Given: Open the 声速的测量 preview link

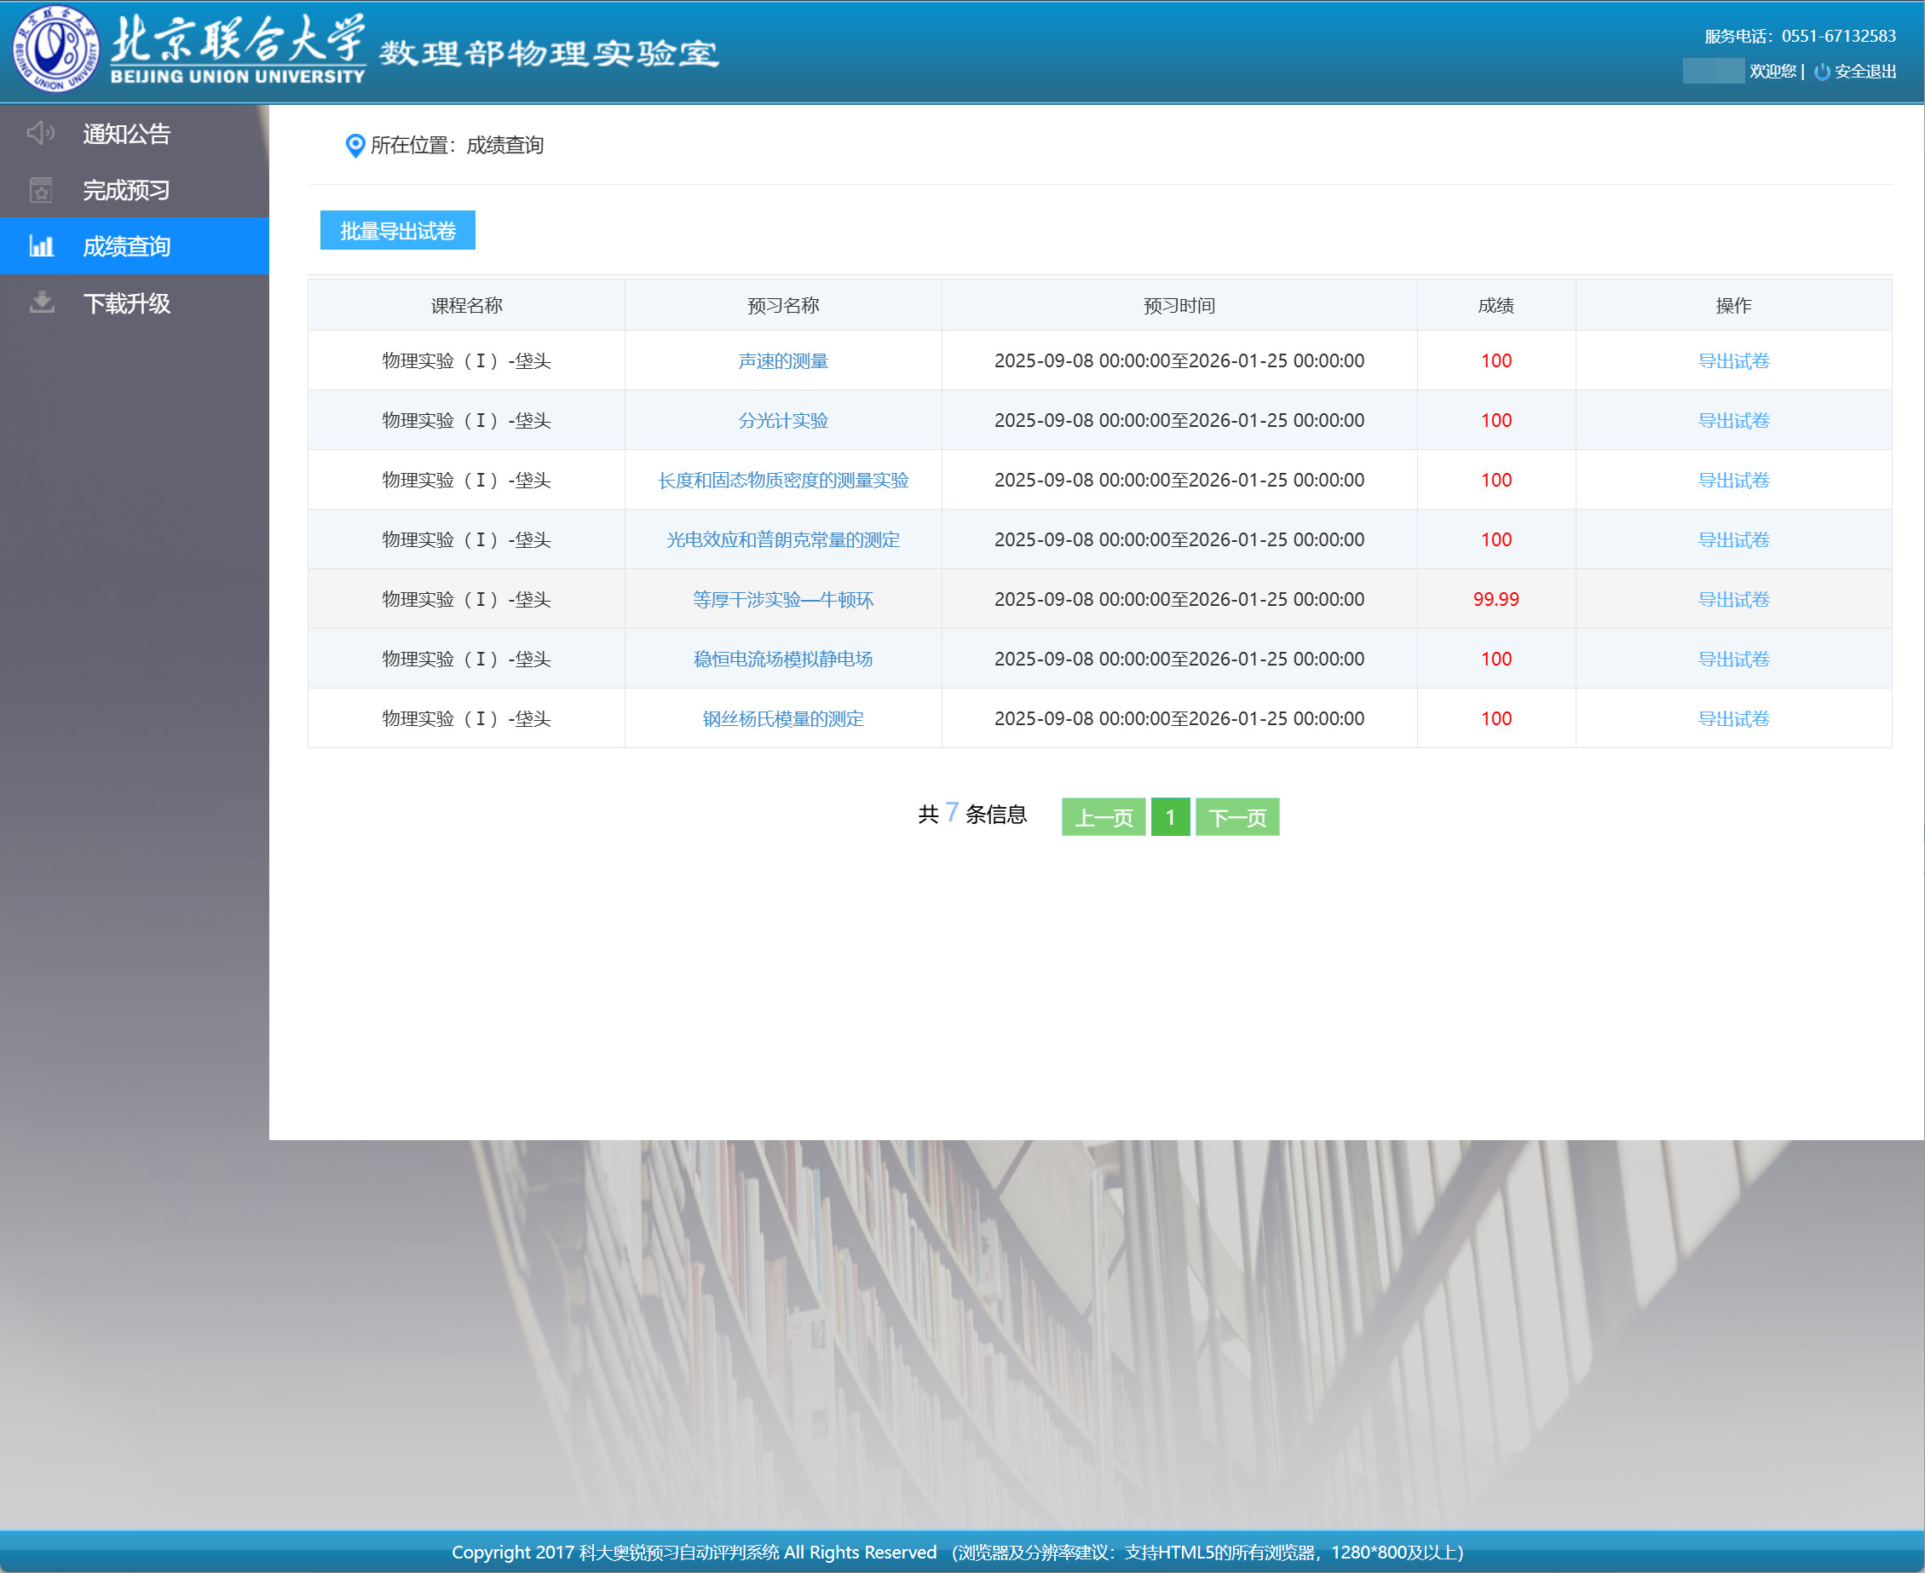Looking at the screenshot, I should coord(782,360).
